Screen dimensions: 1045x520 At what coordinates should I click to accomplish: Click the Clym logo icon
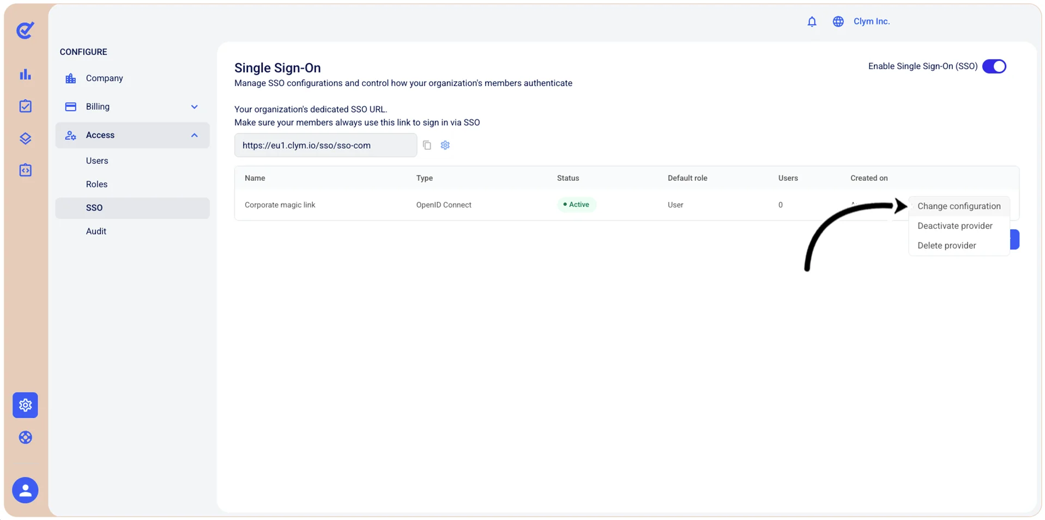pos(25,30)
